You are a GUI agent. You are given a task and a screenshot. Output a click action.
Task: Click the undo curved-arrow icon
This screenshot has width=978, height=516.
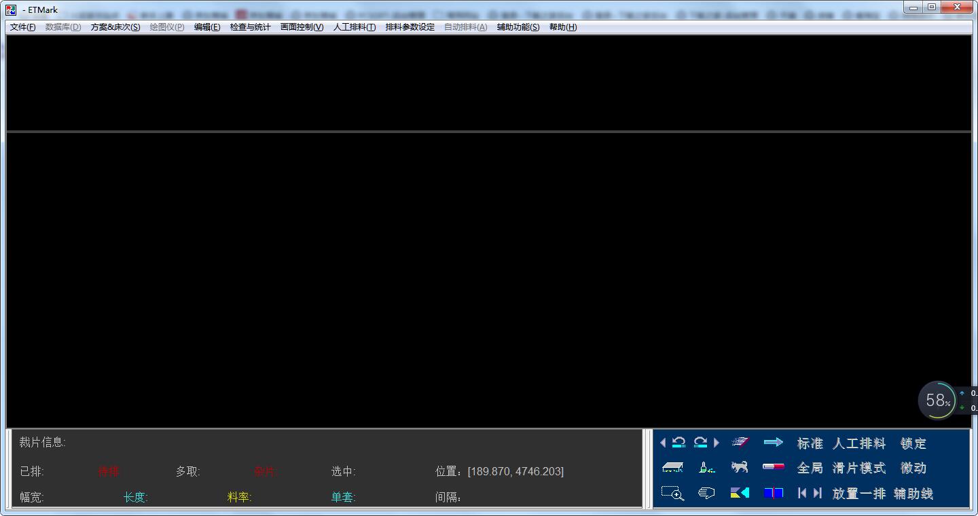(678, 443)
